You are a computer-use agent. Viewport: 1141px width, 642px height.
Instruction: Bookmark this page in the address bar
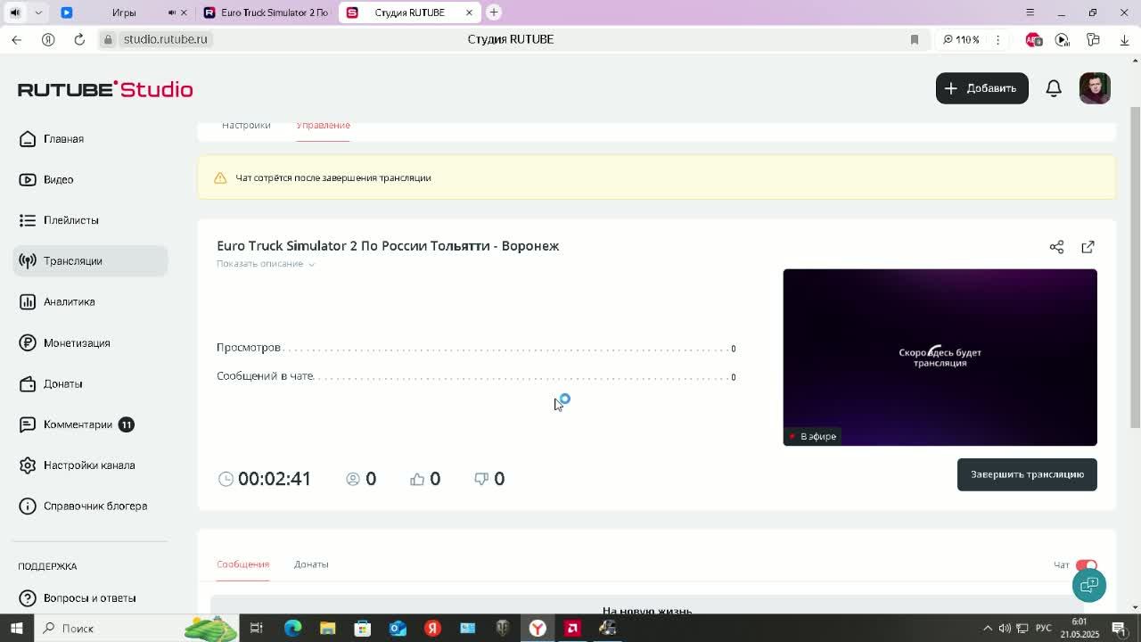coord(914,39)
